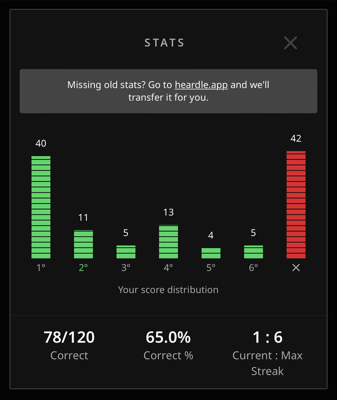Click the 42 count above red bar
Image resolution: width=337 pixels, height=400 pixels.
point(296,139)
